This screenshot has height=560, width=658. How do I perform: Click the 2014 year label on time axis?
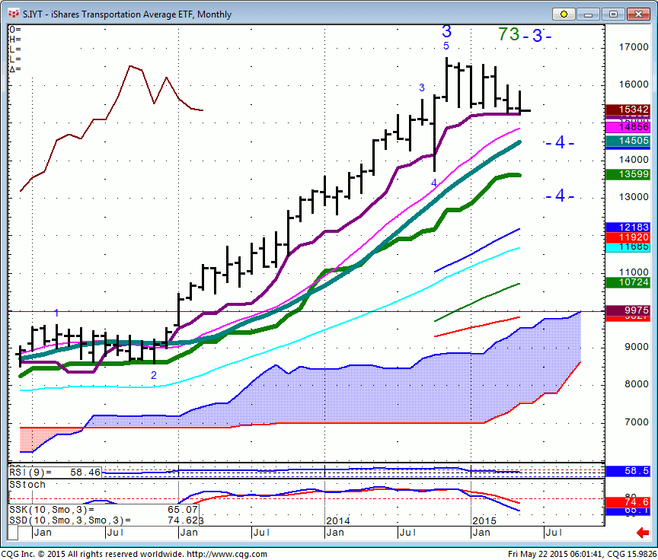point(338,521)
